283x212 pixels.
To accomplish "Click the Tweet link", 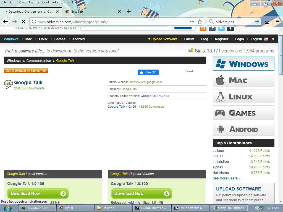I will coord(189,71).
